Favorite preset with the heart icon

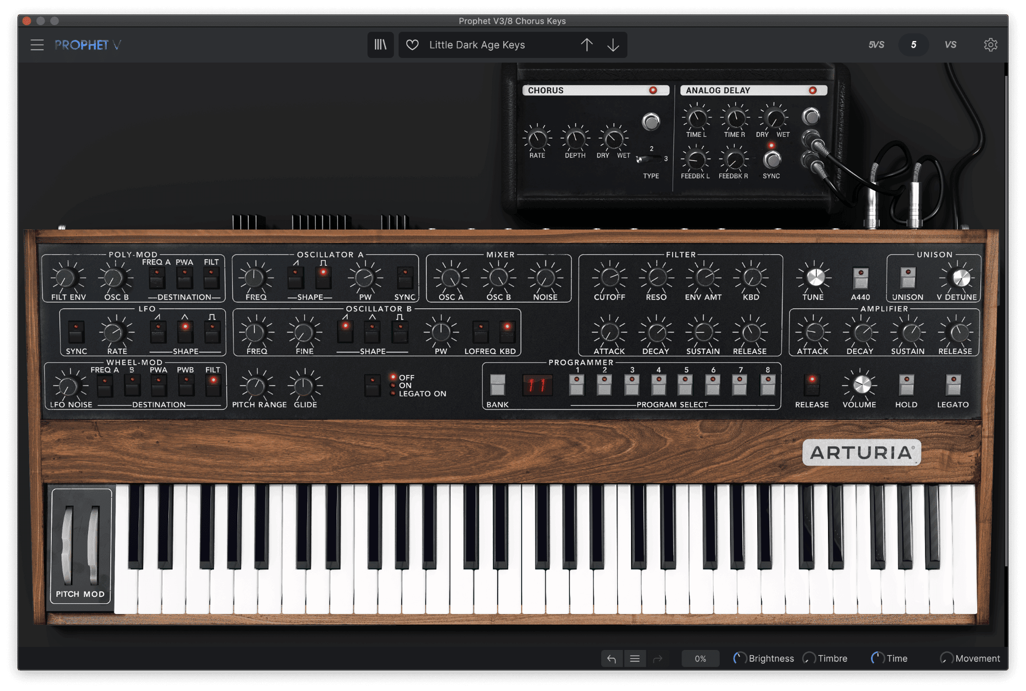click(412, 45)
